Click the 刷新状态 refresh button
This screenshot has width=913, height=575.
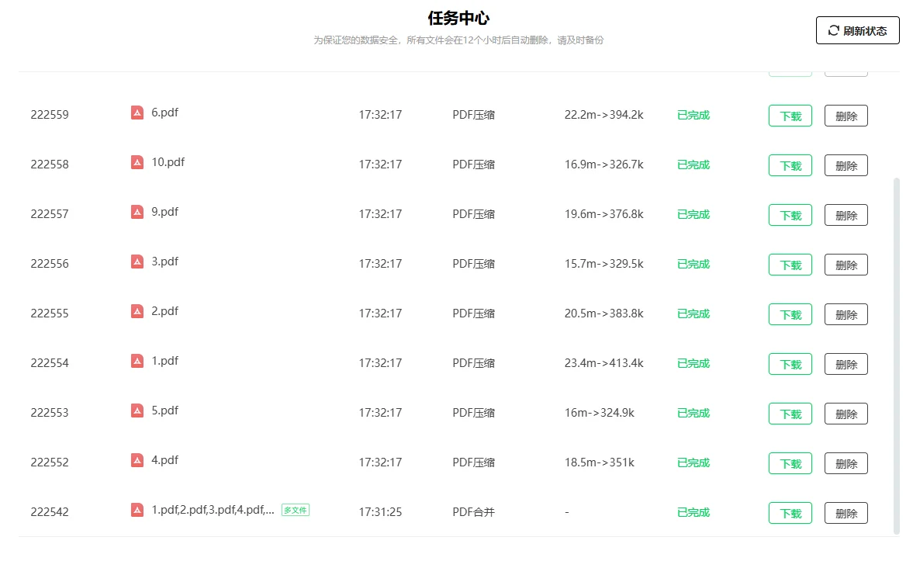point(857,30)
